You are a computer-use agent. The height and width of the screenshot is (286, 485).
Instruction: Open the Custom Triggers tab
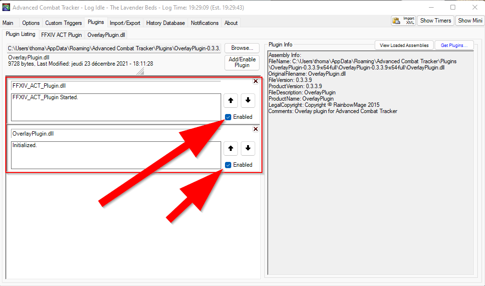(63, 23)
